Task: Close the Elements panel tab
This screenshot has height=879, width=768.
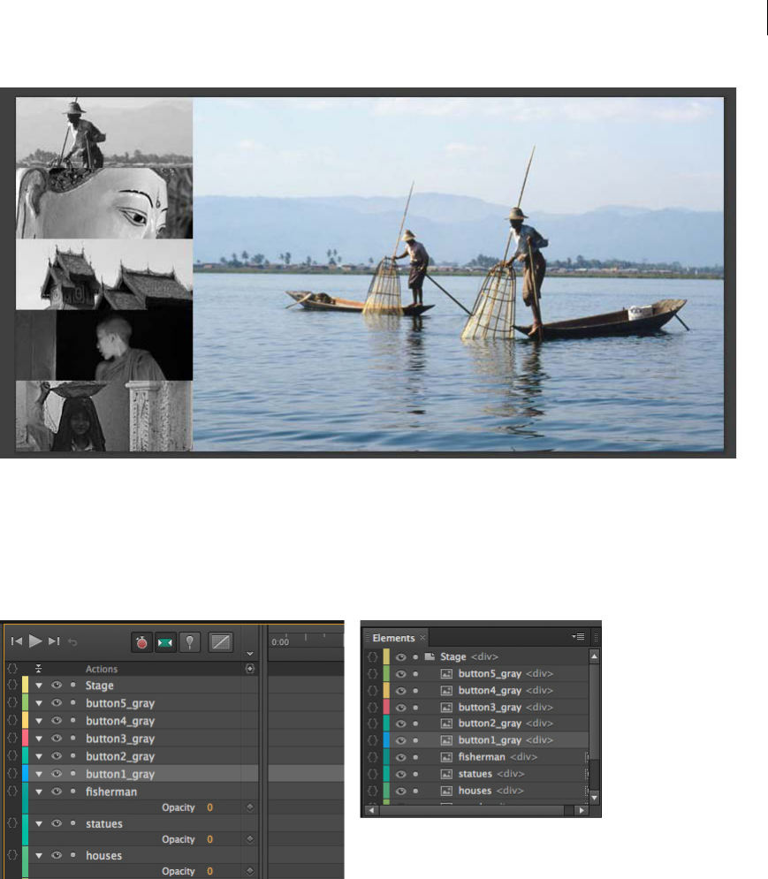Action: [x=422, y=638]
